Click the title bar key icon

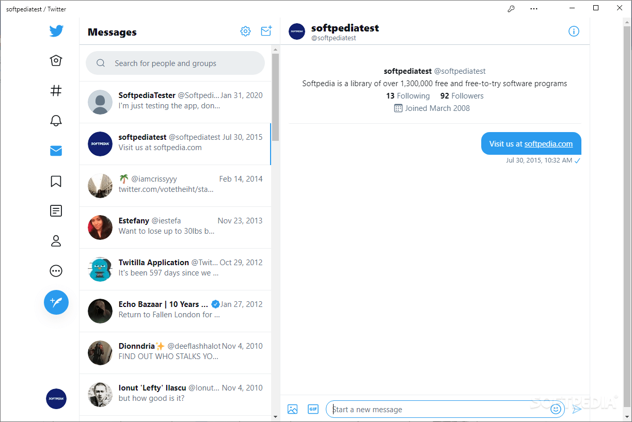511,8
